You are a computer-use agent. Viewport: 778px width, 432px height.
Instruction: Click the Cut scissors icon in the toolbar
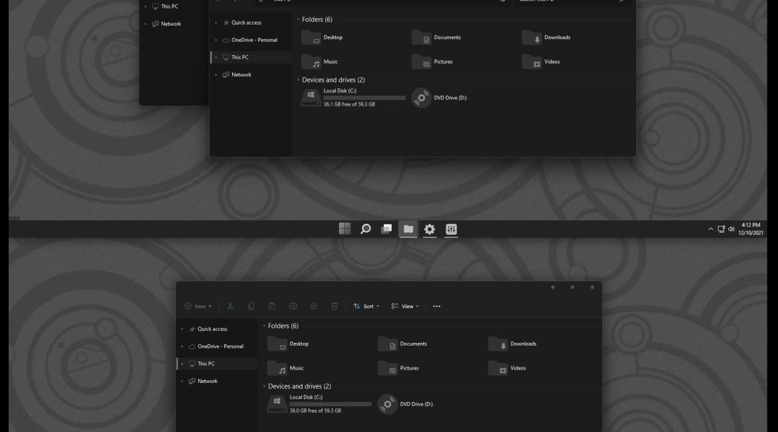[230, 306]
